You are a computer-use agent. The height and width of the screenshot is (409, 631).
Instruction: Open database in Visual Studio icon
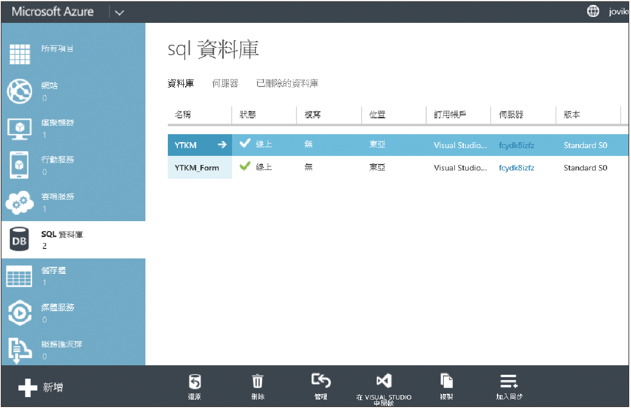[x=383, y=381]
